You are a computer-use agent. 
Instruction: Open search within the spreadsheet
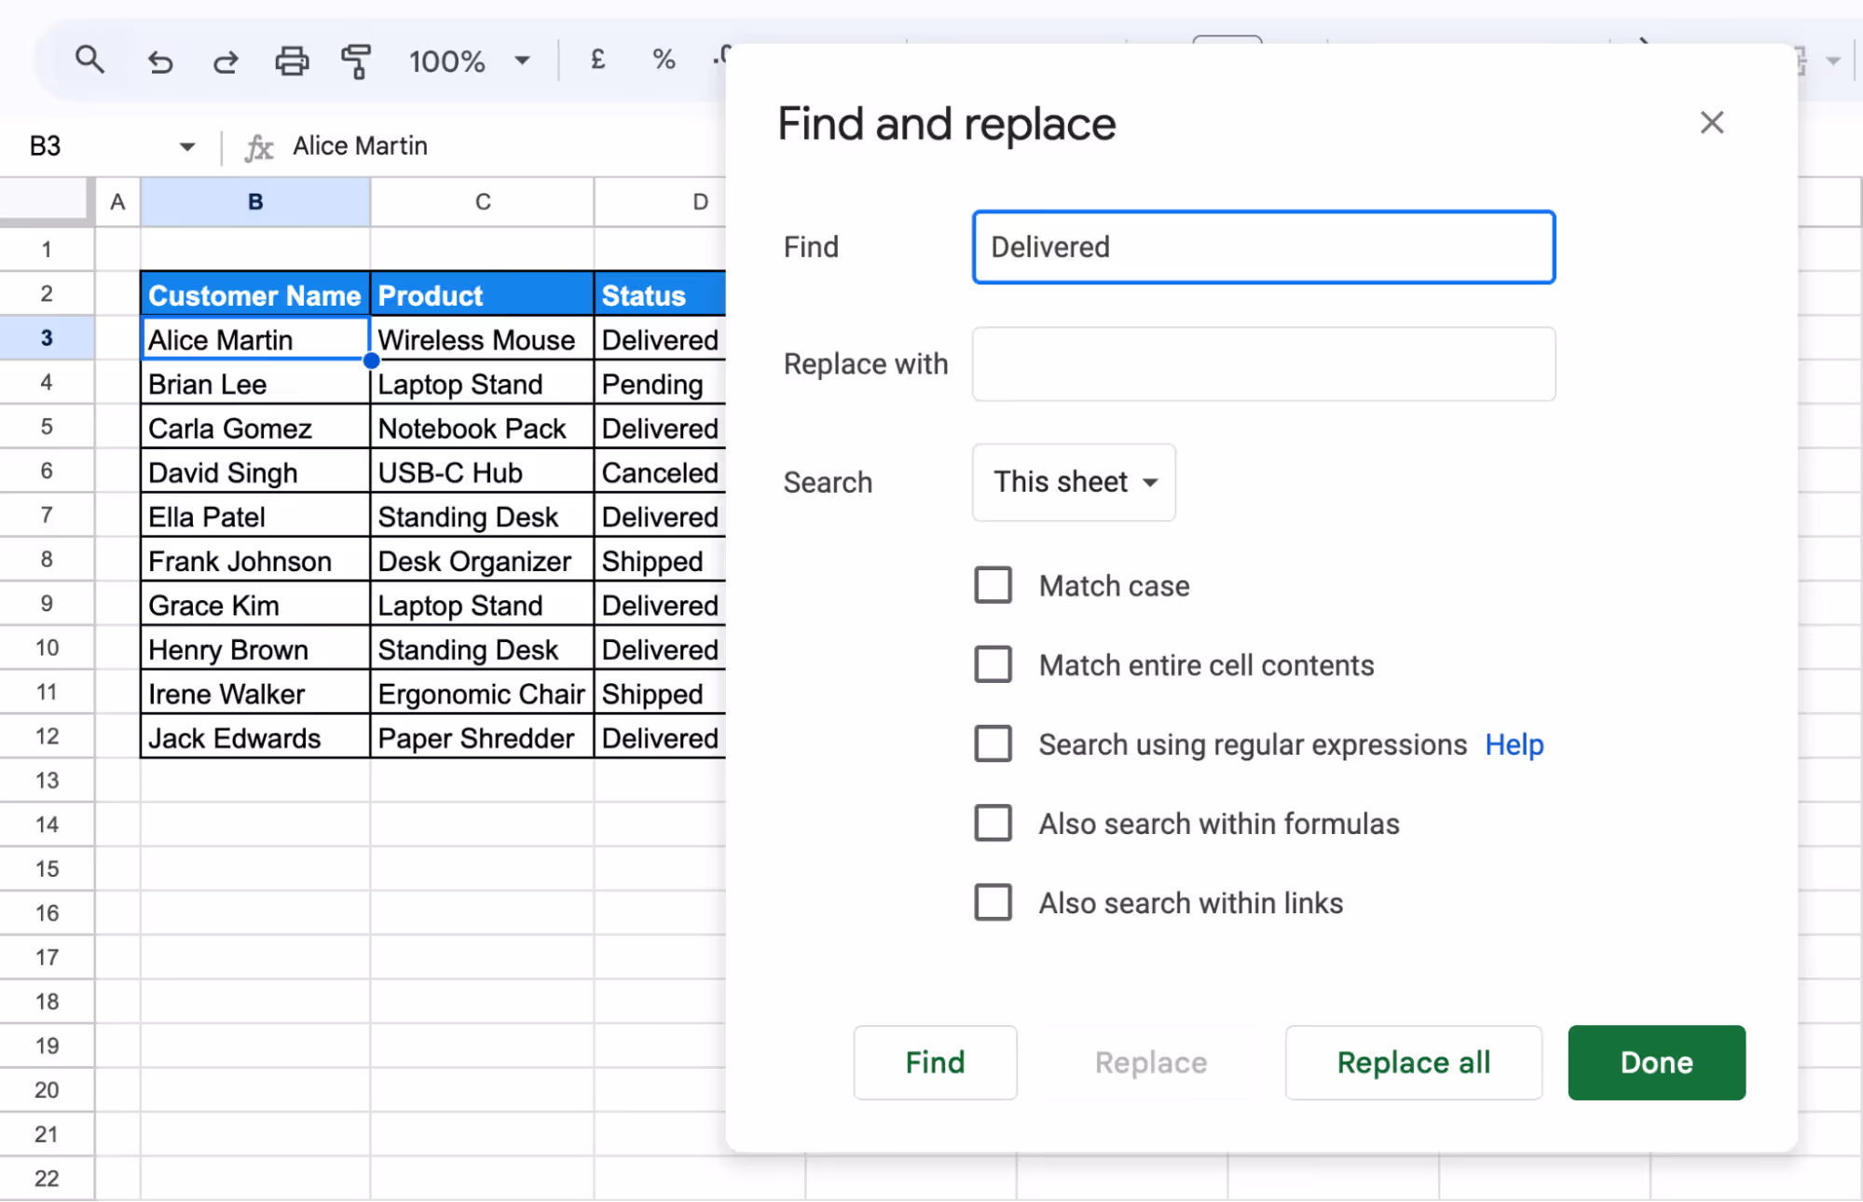click(x=89, y=60)
